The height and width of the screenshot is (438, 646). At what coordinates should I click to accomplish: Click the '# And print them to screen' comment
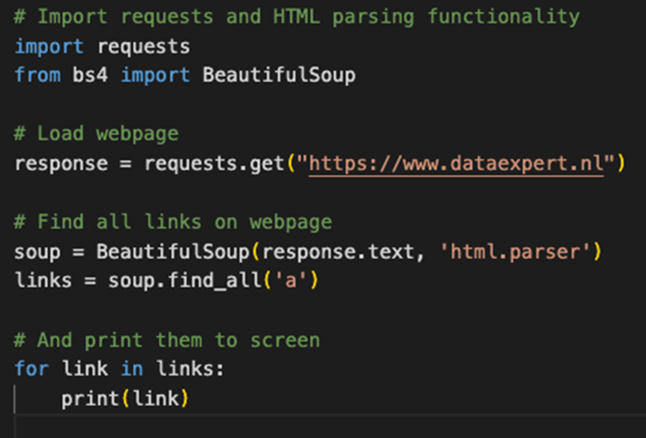point(167,340)
